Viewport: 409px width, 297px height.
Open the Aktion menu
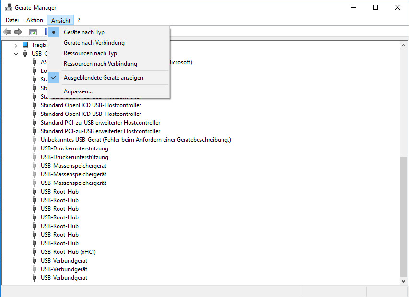coord(35,20)
